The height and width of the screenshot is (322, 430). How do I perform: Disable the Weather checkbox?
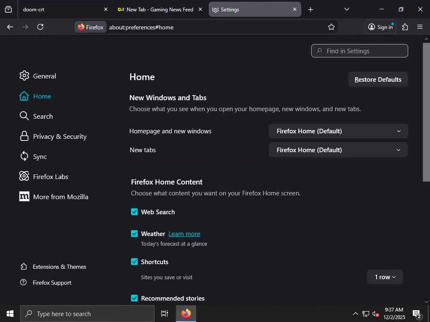pos(134,234)
